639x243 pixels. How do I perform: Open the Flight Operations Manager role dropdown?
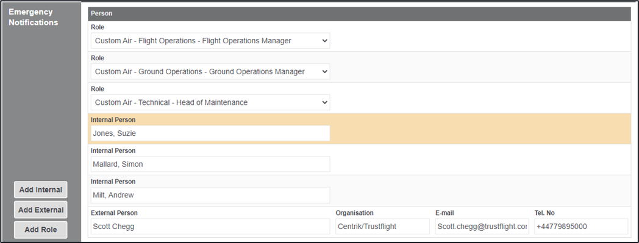click(x=210, y=41)
